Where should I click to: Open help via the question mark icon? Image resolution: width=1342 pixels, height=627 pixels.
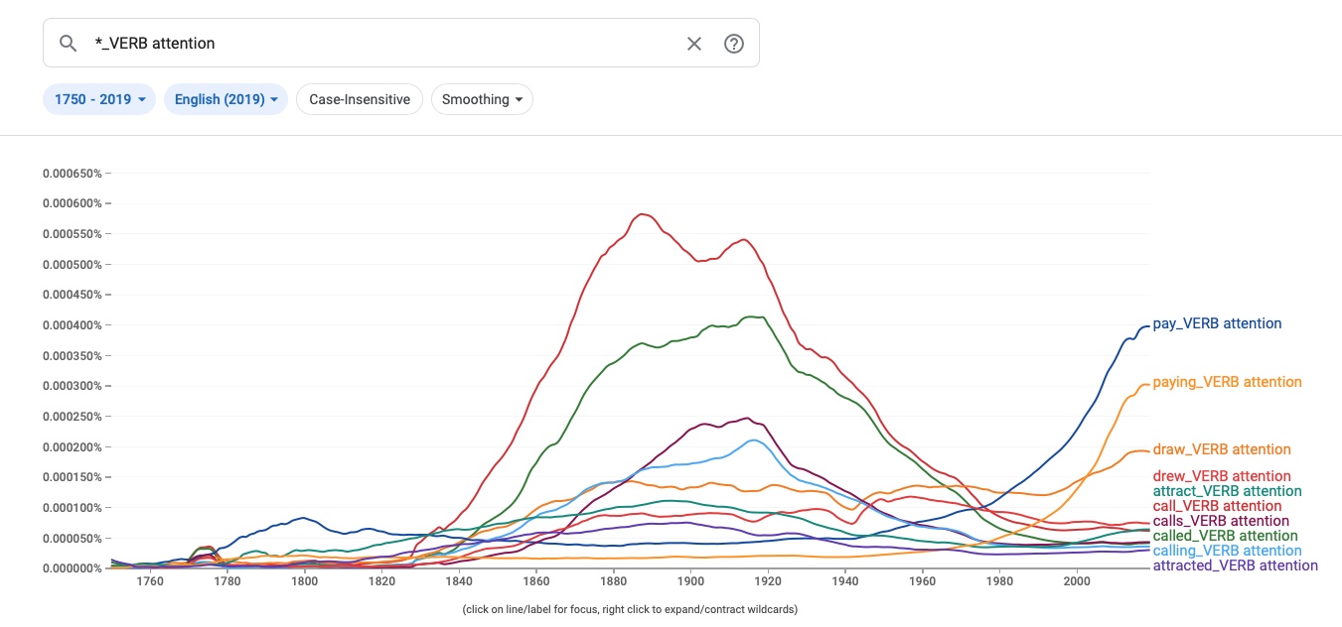click(x=733, y=43)
